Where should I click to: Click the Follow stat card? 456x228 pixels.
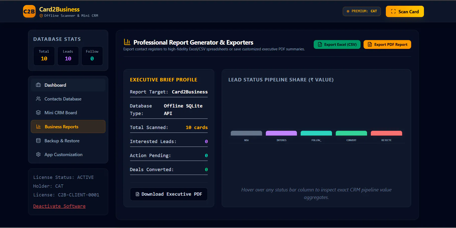[92, 56]
